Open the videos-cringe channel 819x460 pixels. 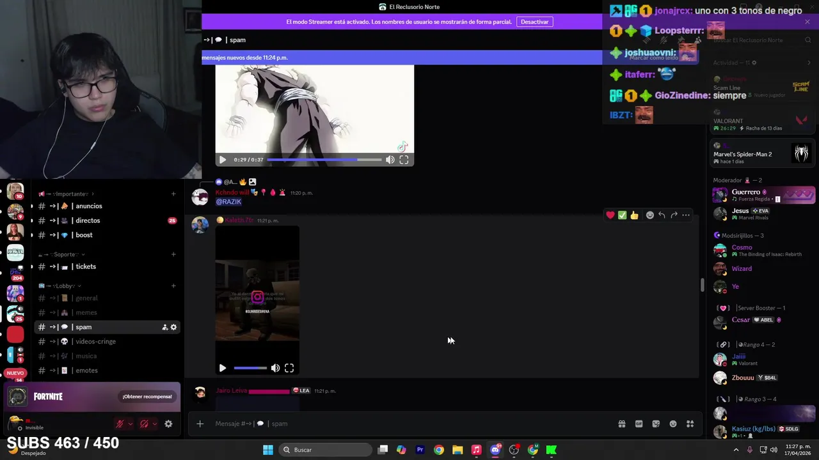pos(107,341)
